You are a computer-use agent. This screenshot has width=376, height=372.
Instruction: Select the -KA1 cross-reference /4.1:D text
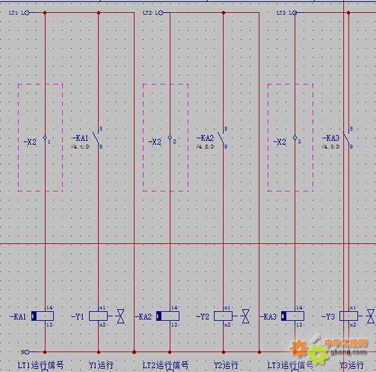(x=80, y=147)
